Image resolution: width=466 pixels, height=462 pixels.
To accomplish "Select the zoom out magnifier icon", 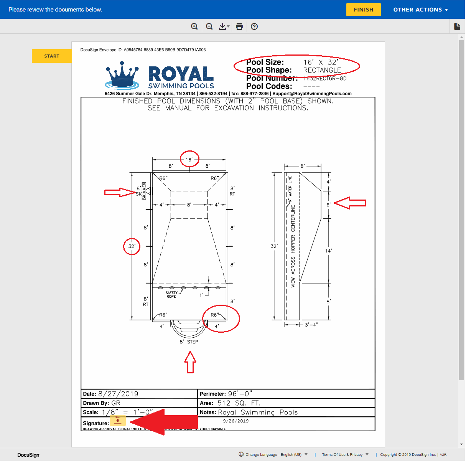I will [x=209, y=26].
